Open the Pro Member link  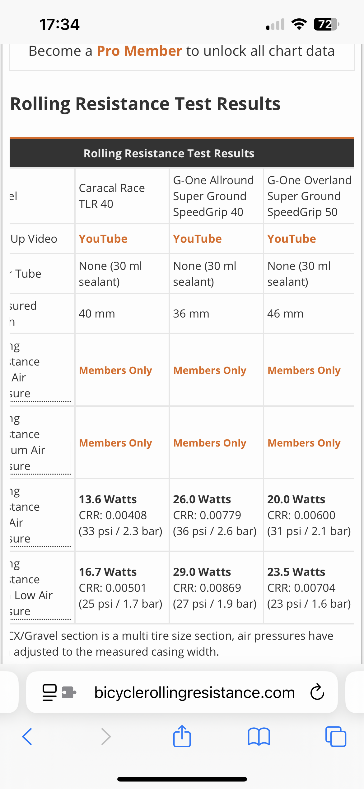139,51
